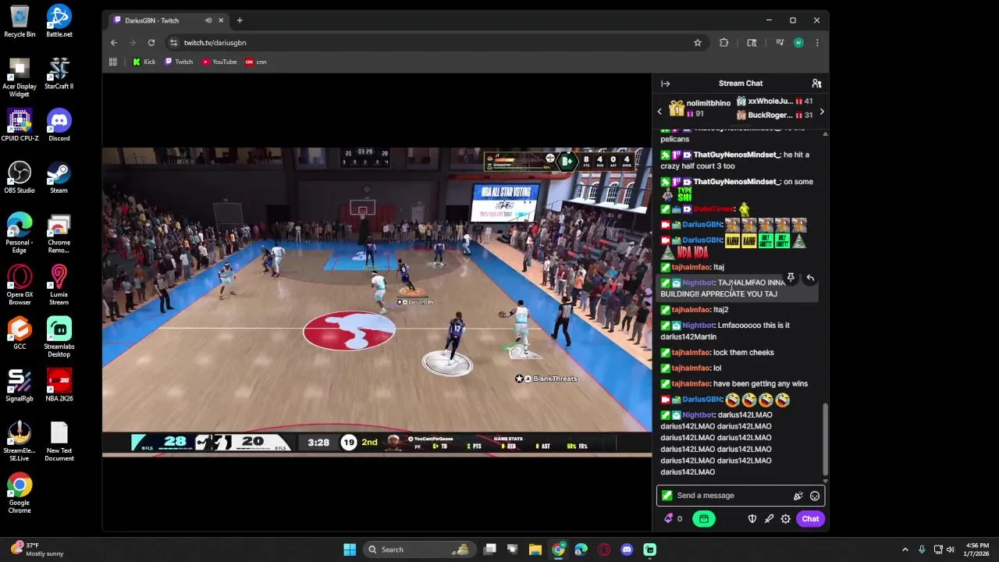999x562 pixels.
Task: Send message with Chat button
Action: [x=810, y=518]
